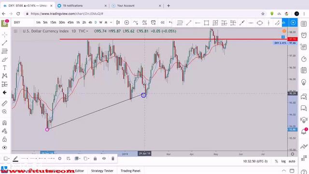309x174 pixels.
Task: Open the ideas lightbulb panel
Action: point(304,82)
